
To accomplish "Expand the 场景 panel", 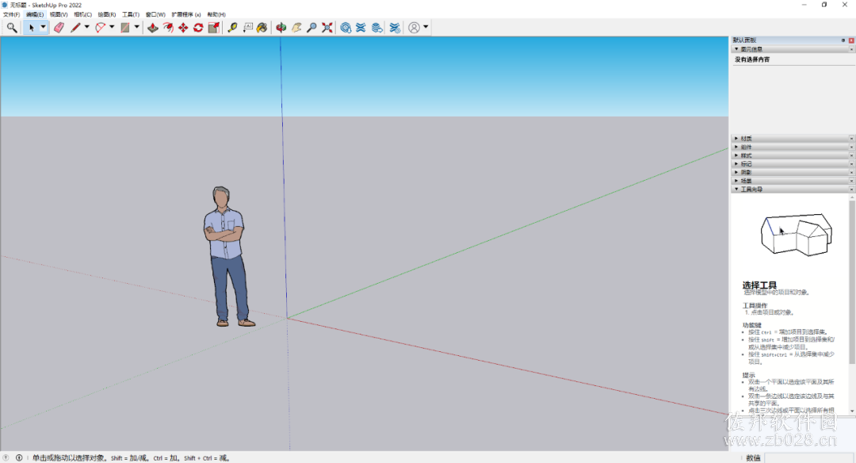I will pyautogui.click(x=736, y=181).
